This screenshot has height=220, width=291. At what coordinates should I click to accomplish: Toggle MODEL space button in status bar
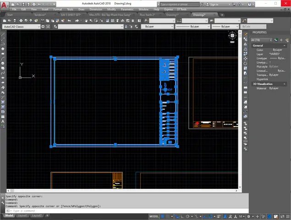click(x=154, y=216)
